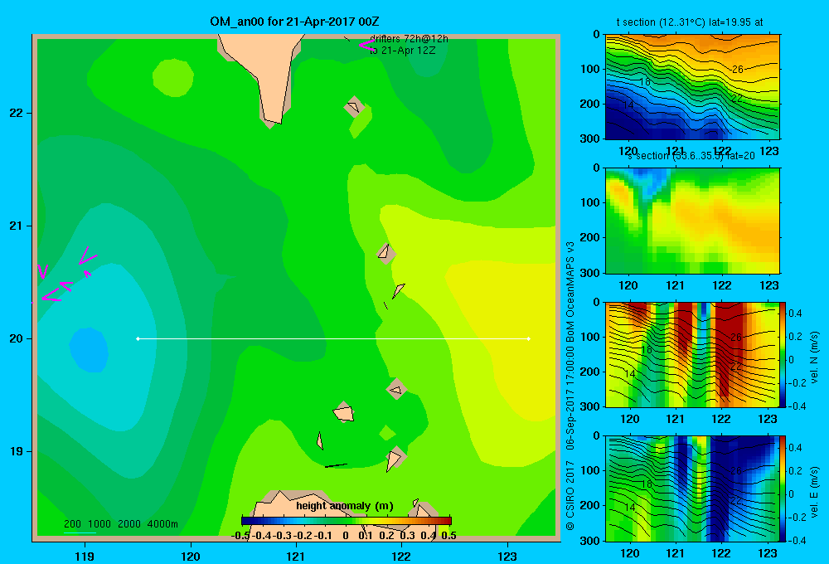
Task: Click the right endpoint of the white section line
Action: coord(528,338)
